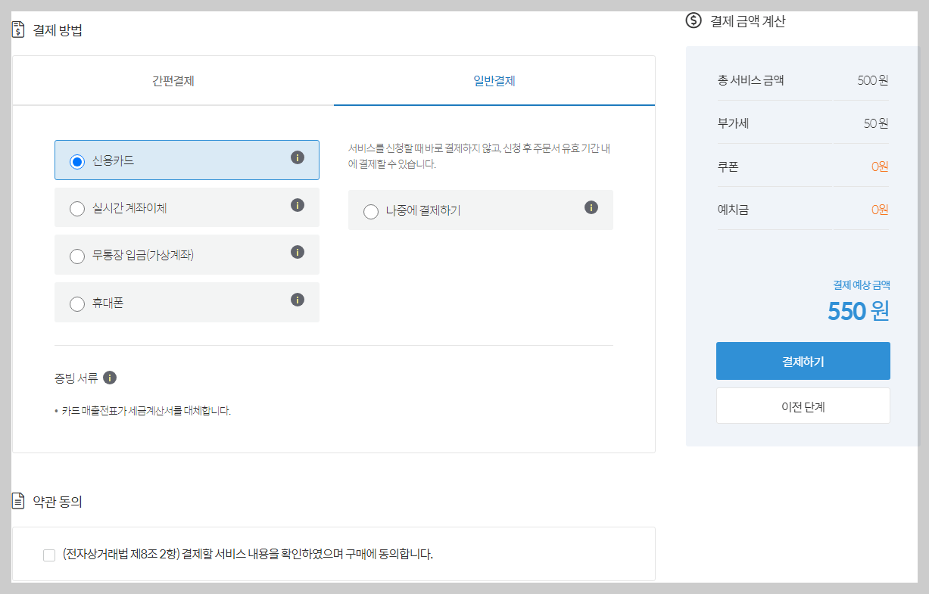Click the orange 쿠폰 0원 amount
The width and height of the screenshot is (929, 594).
[881, 165]
